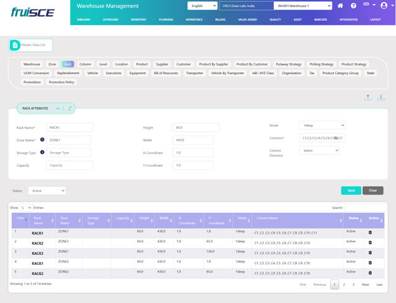Viewport: 396px width, 303px height.
Task: Click the download icon above form
Action: [381, 98]
